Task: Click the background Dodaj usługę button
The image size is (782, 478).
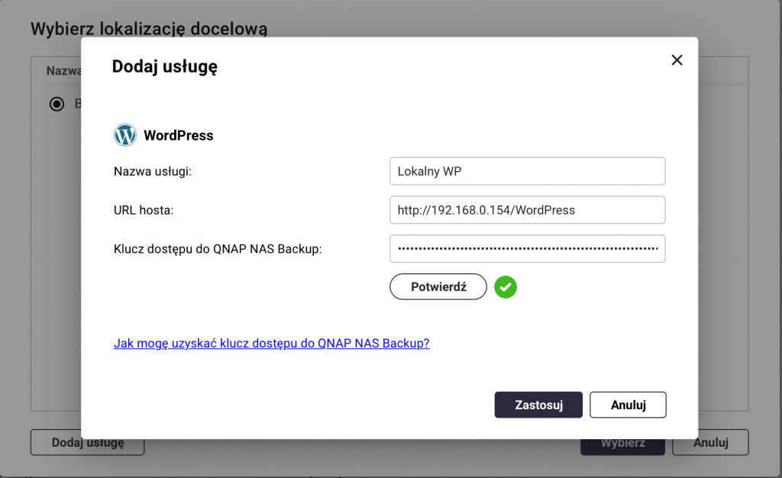Action: (87, 442)
